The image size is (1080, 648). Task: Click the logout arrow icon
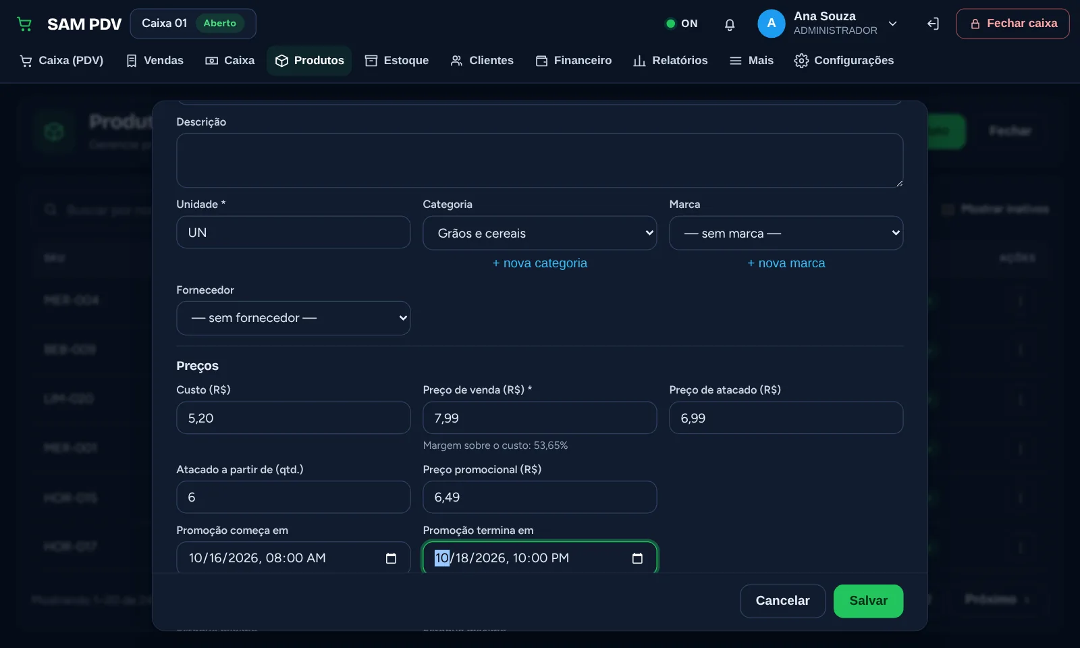click(933, 24)
